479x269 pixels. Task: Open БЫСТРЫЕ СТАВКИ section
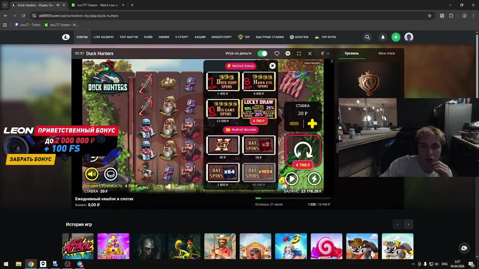pyautogui.click(x=270, y=37)
